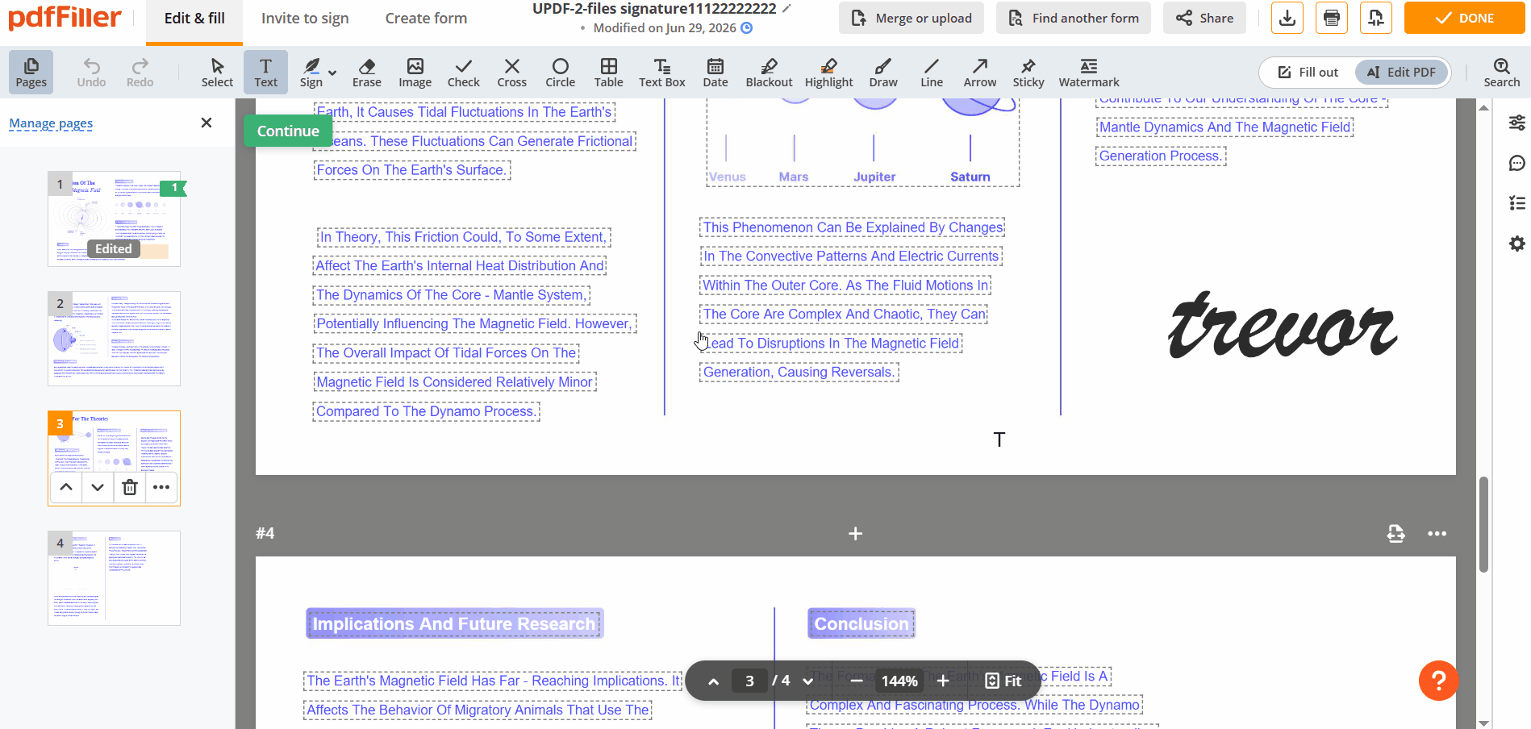Open more options for page 3 thumbnail
Viewport: 1531px width, 729px height.
click(x=161, y=487)
